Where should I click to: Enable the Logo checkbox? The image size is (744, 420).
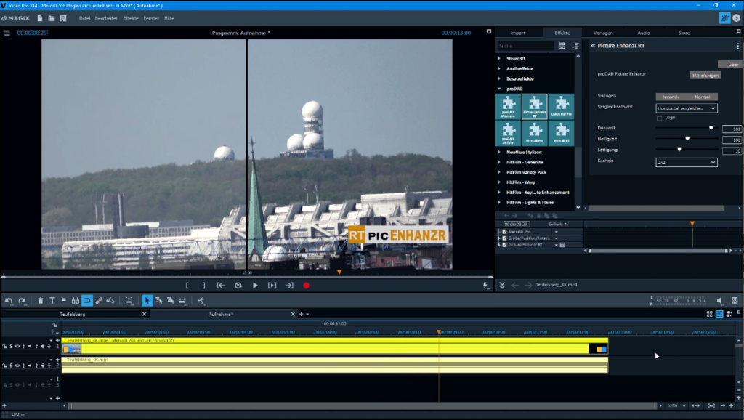point(660,118)
